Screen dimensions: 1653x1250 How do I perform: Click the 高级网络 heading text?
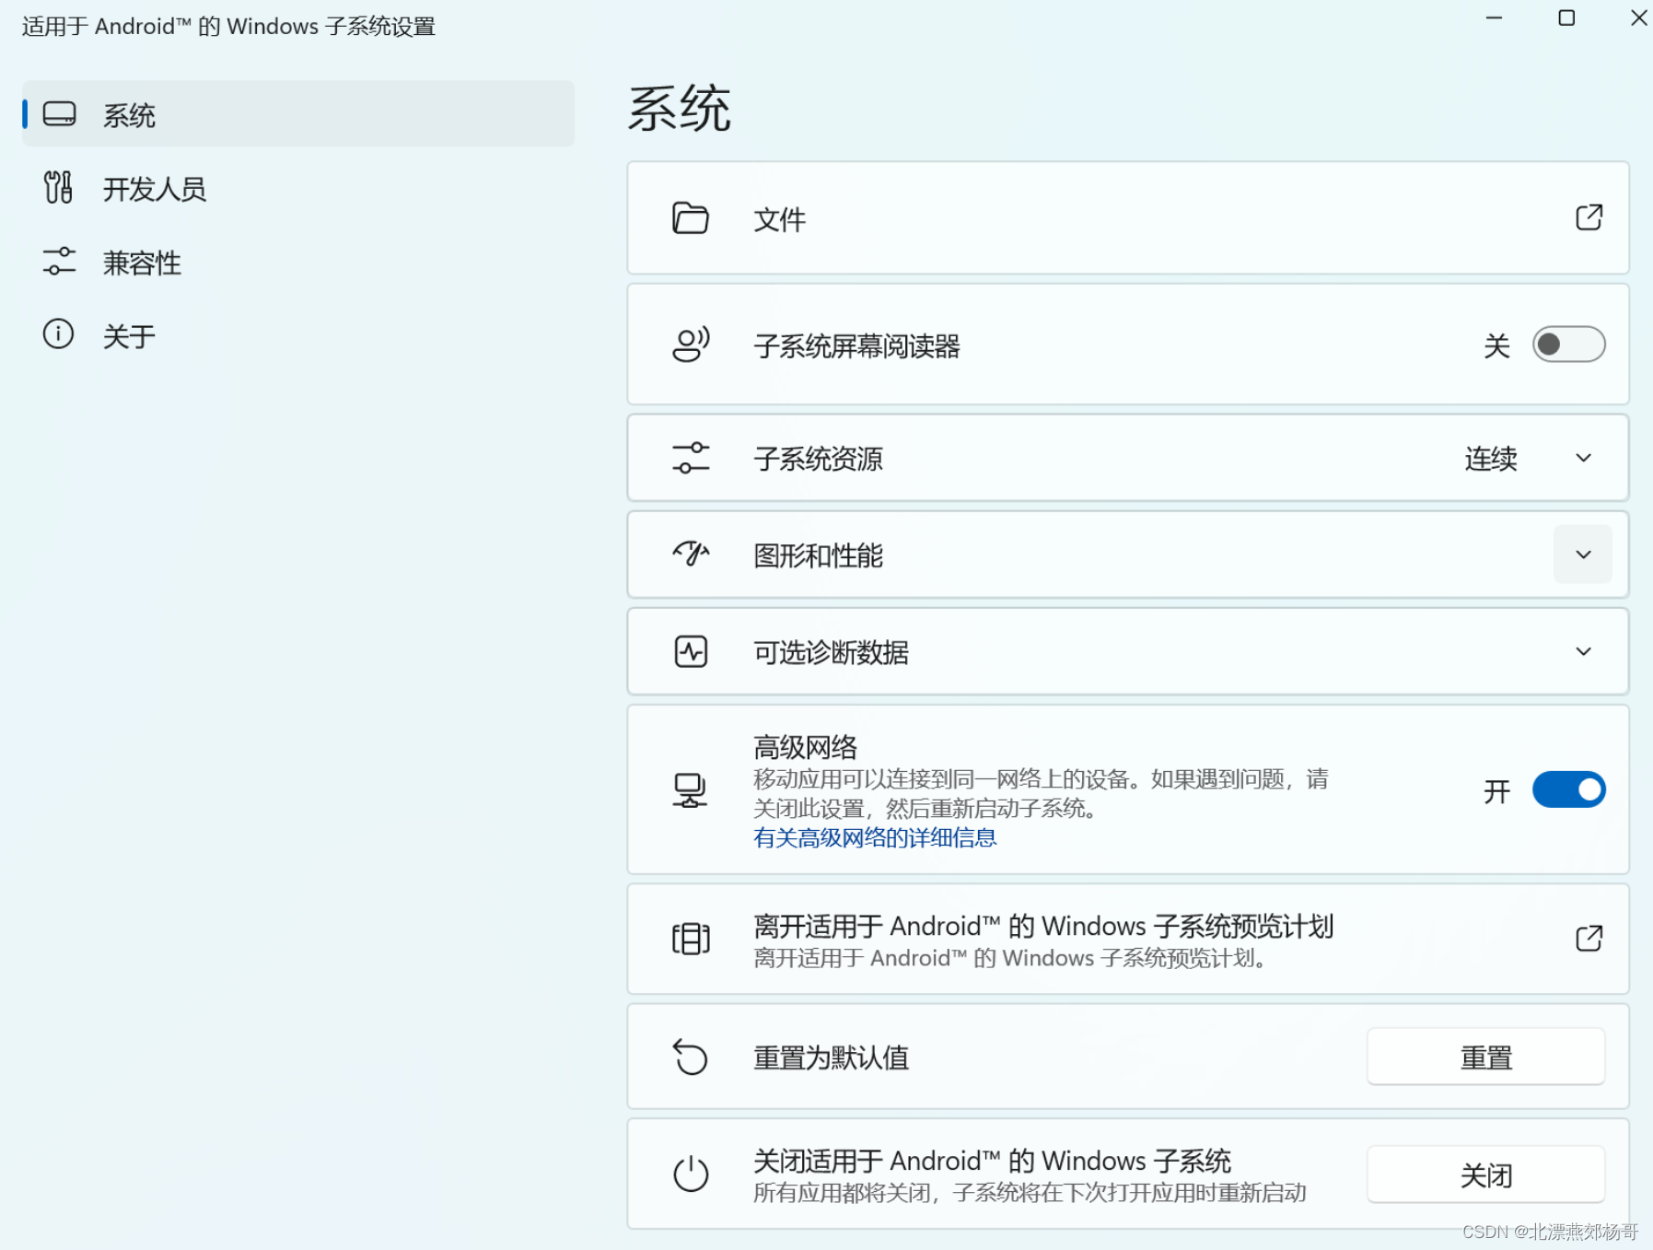pyautogui.click(x=805, y=747)
